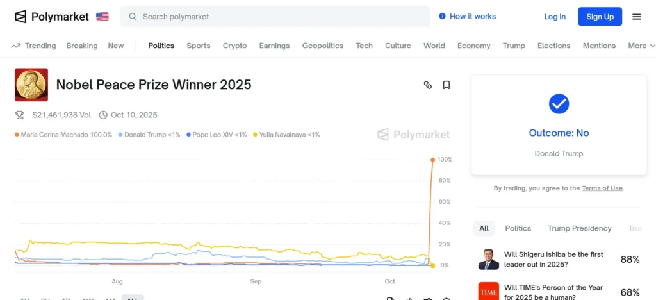656x300 pixels.
Task: Click the blue outcome checkmark badge
Action: (559, 104)
